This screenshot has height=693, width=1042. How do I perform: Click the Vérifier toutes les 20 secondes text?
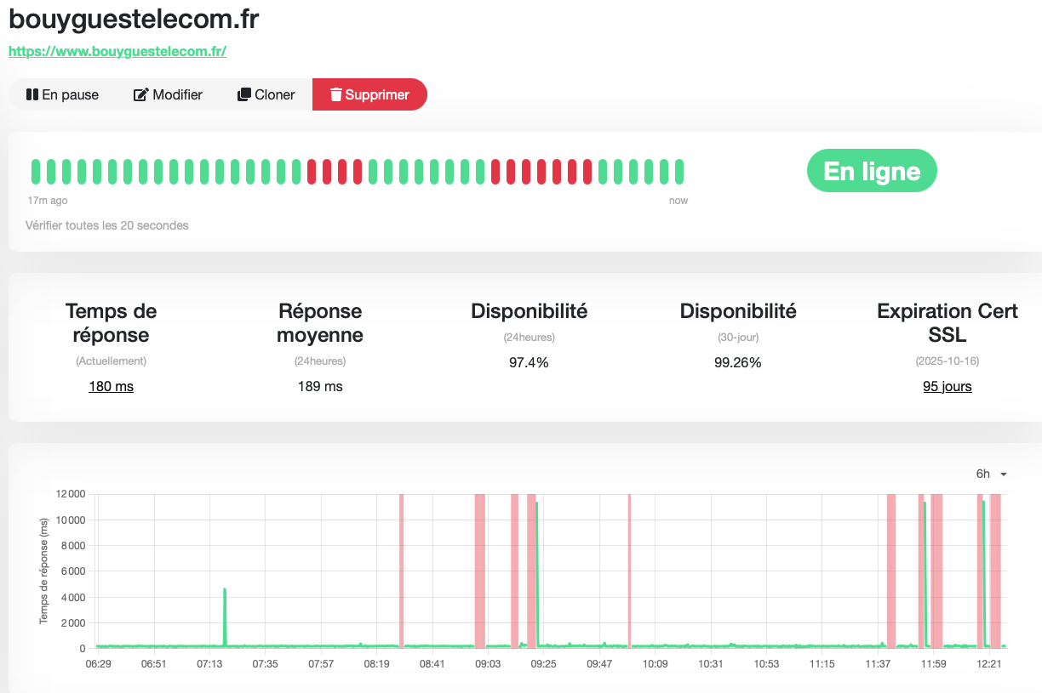(x=107, y=225)
